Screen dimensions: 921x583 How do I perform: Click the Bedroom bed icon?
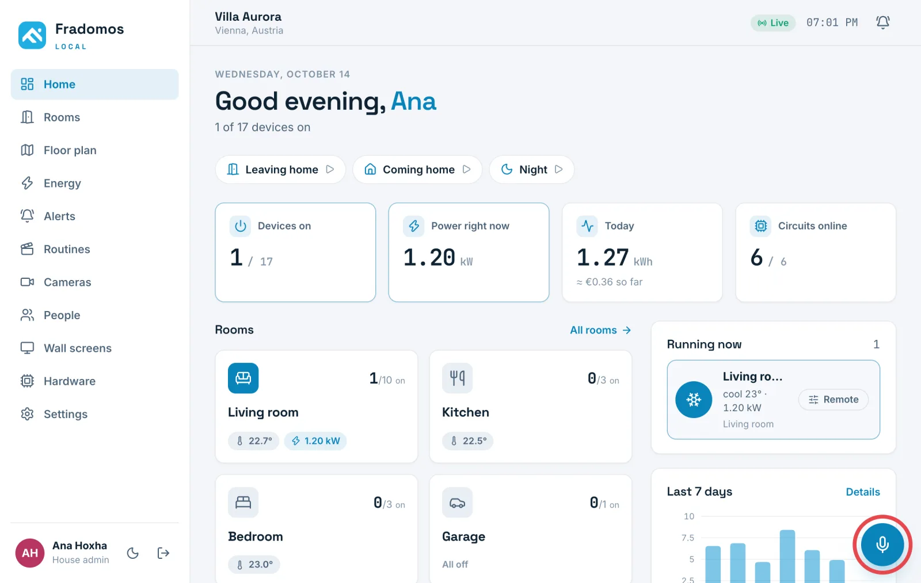point(243,503)
